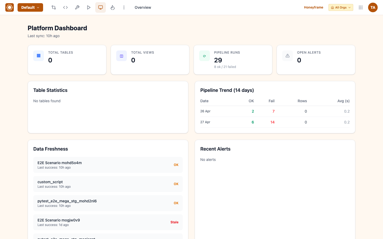Click the Honeyframe hexagon logo
This screenshot has height=239, width=383.
tap(10, 7)
